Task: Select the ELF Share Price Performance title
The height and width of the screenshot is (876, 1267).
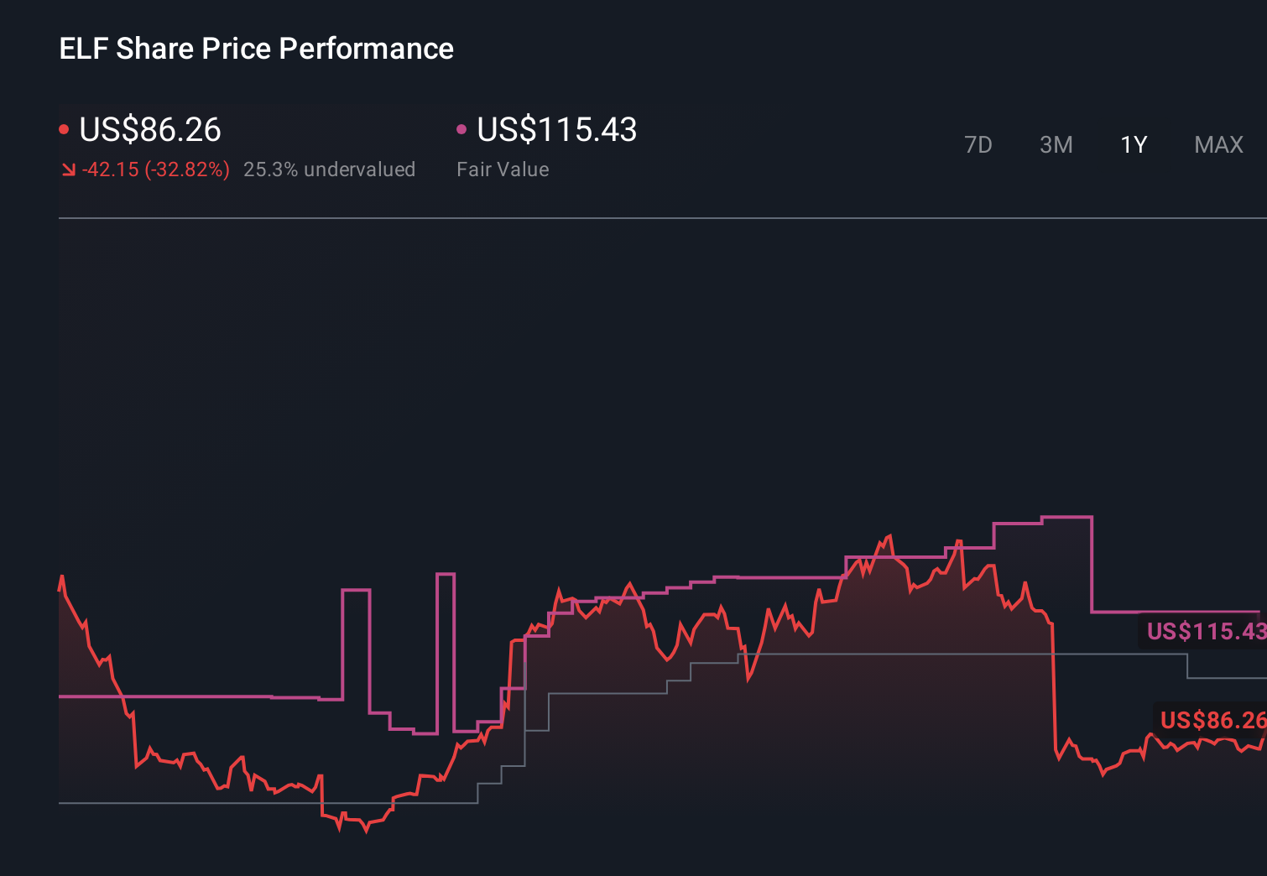Action: pyautogui.click(x=255, y=48)
